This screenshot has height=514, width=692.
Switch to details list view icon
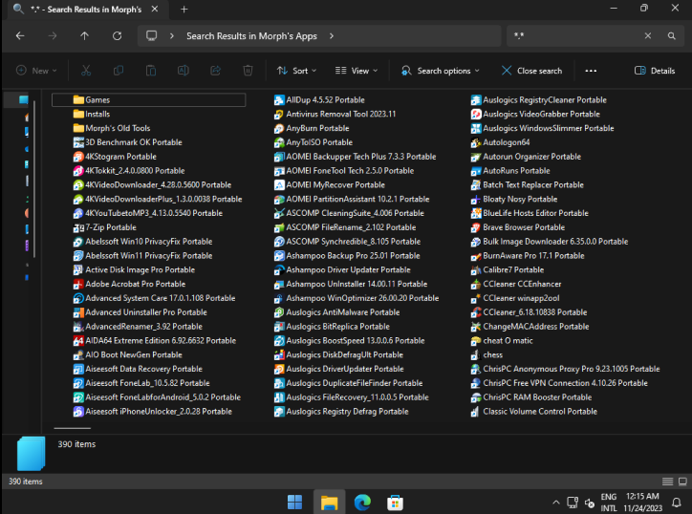point(667,482)
